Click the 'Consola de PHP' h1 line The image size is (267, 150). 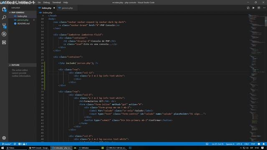pos(90,41)
